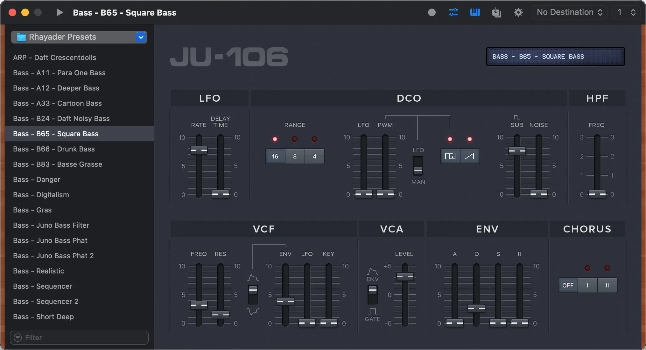Select the 16' range button

tap(275, 156)
